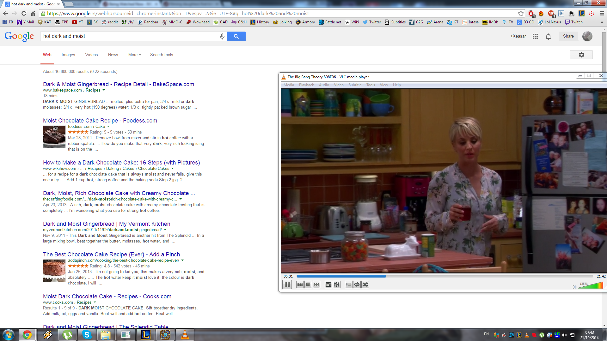Open VLC Media menu
Screen dimensions: 607x341
coord(289,85)
